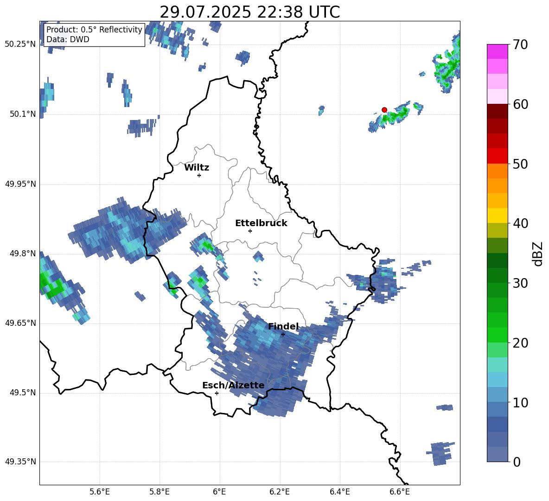This screenshot has height=501, width=549.
Task: Click the slate blue bottom colorbar segment
Action: coord(498,454)
